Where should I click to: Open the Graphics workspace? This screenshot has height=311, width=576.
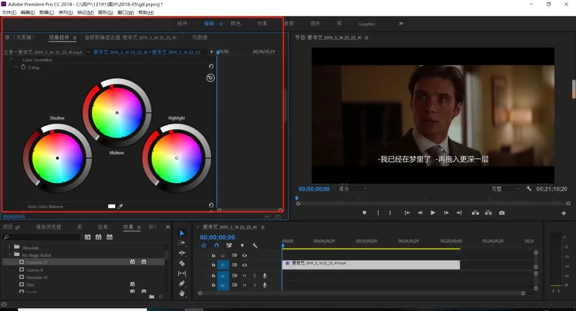pyautogui.click(x=367, y=24)
